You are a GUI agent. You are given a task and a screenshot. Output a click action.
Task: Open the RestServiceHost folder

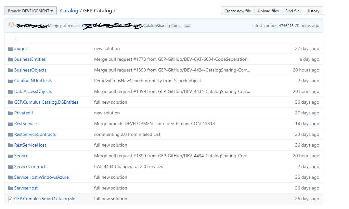coord(30,145)
